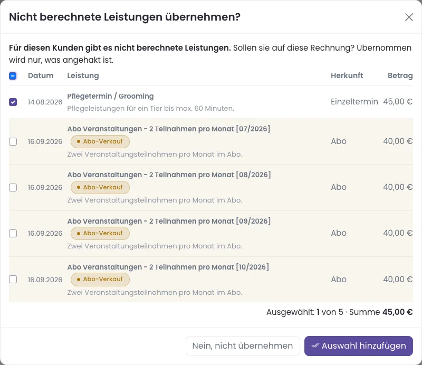This screenshot has width=422, height=365.
Task: Click the 'Pflegeleistungen für ein Tier bis max. 60 Minuten.' description
Action: point(150,109)
